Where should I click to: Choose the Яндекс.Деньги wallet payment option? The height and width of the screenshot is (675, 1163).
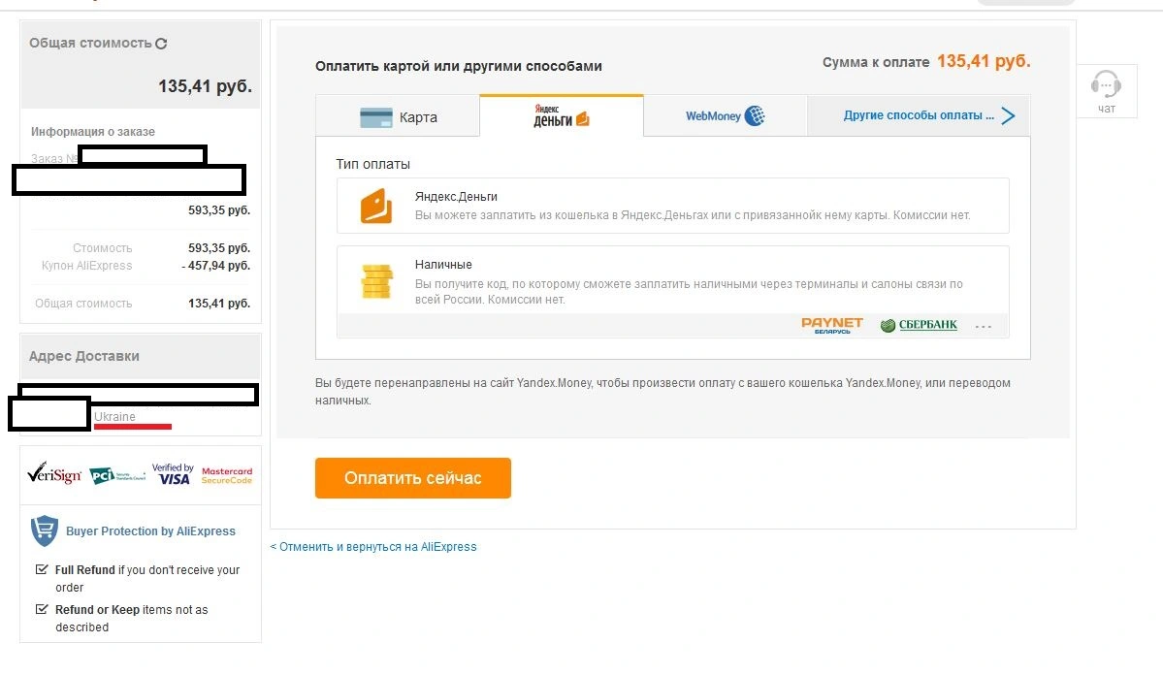(x=673, y=206)
